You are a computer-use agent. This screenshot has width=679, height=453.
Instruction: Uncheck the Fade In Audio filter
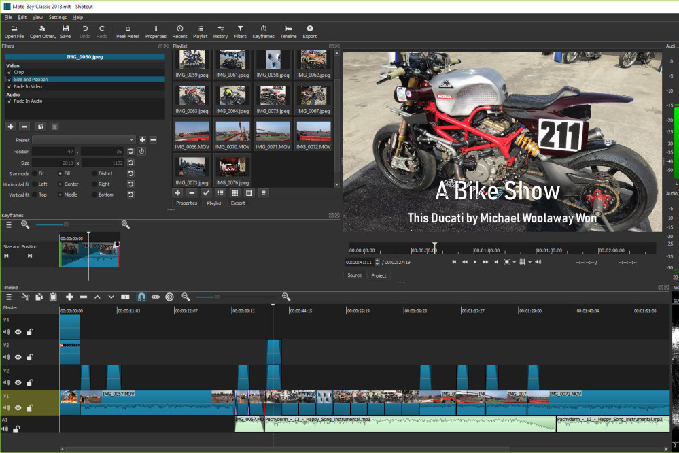tap(9, 101)
